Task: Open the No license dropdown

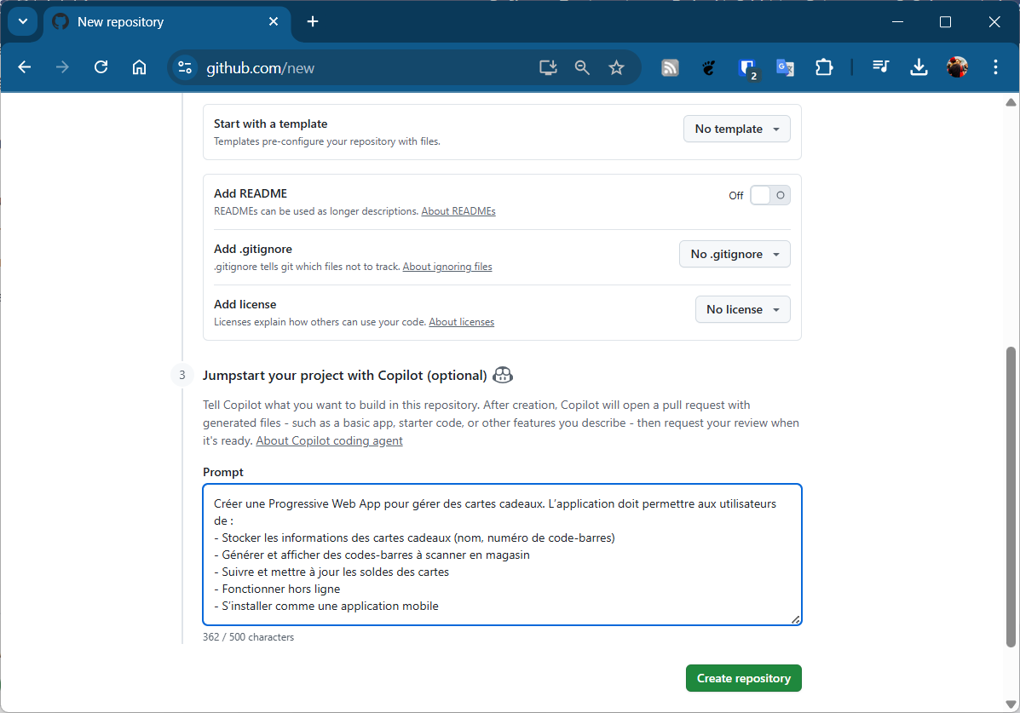Action: [742, 309]
